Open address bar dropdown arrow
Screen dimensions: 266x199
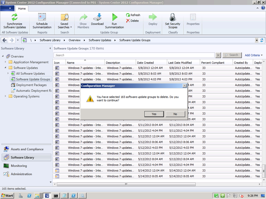click(257, 40)
